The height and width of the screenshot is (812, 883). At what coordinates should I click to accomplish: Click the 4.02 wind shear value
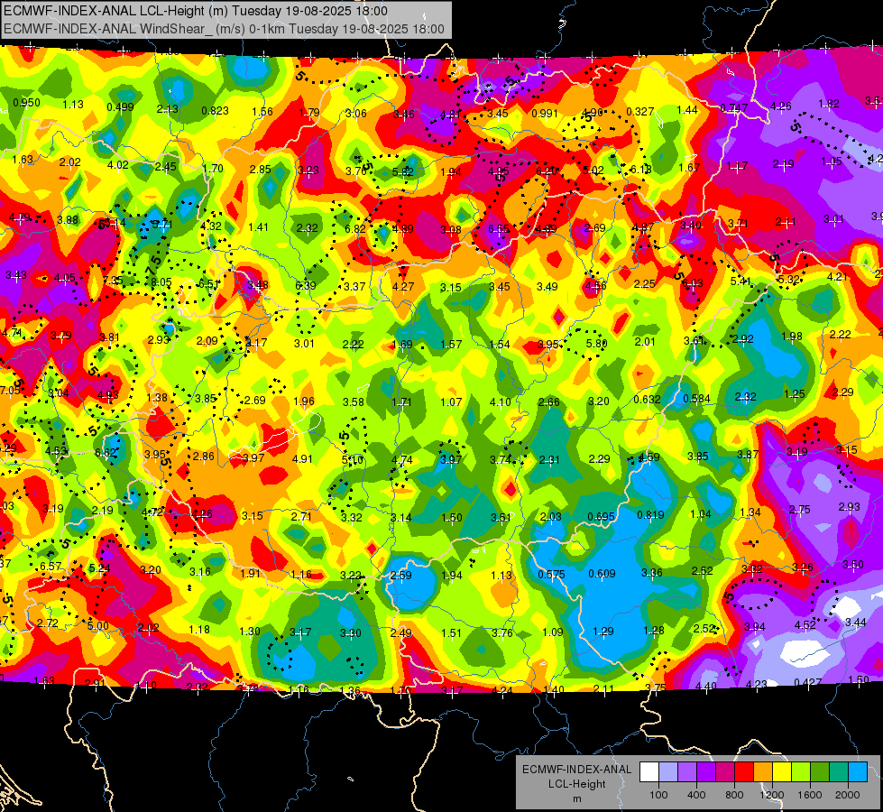pyautogui.click(x=117, y=164)
